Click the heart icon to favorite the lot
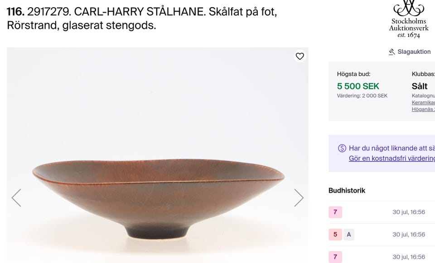Image resolution: width=435 pixels, height=263 pixels. tap(300, 56)
